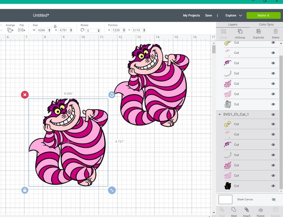Click the canvas vertical scrollbar thumb

click(214, 49)
